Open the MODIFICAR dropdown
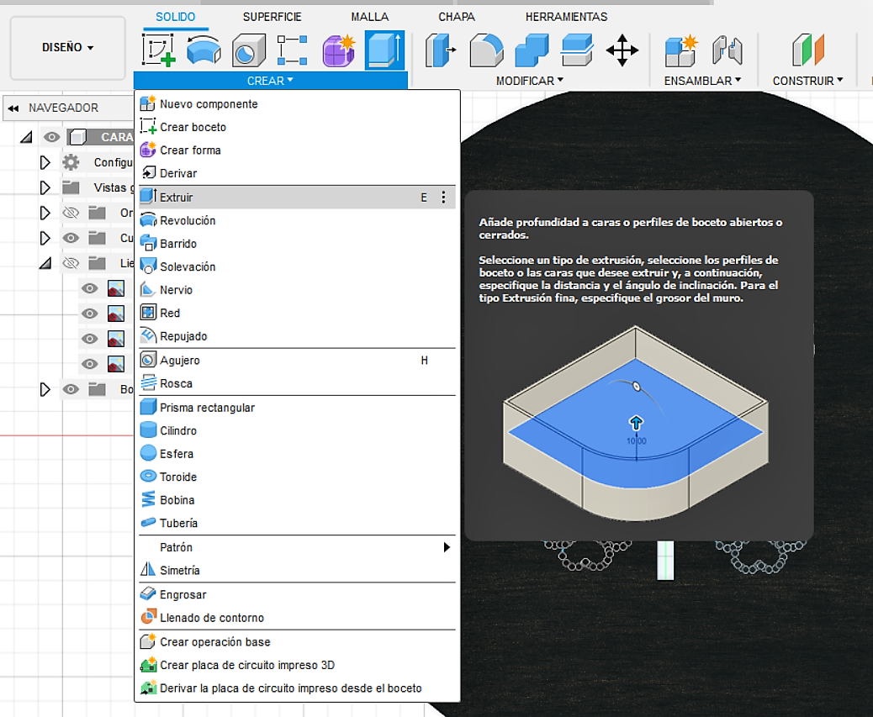Screen dimensions: 873x717 [x=530, y=81]
